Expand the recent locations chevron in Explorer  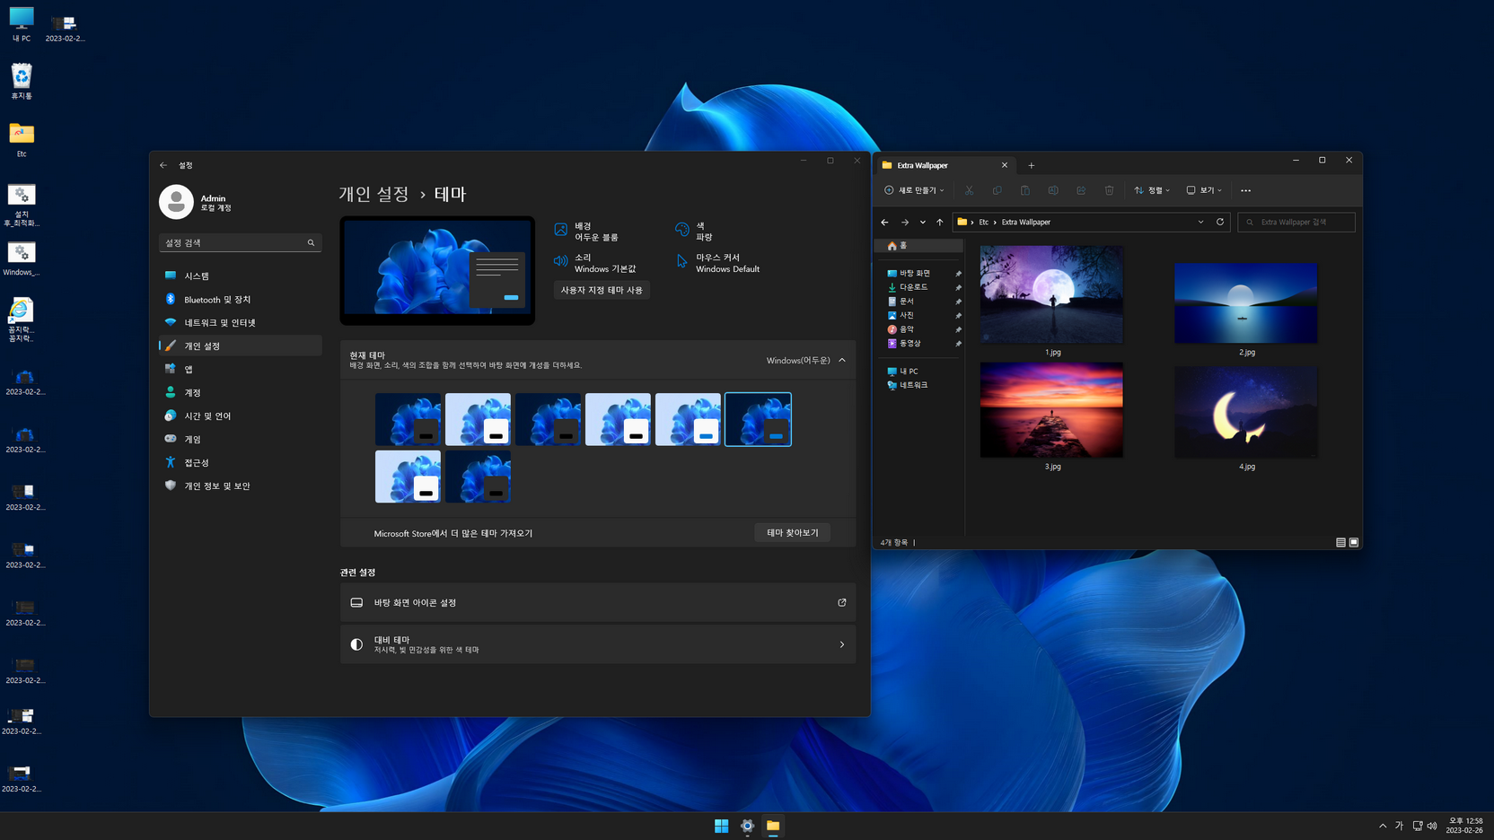point(922,222)
